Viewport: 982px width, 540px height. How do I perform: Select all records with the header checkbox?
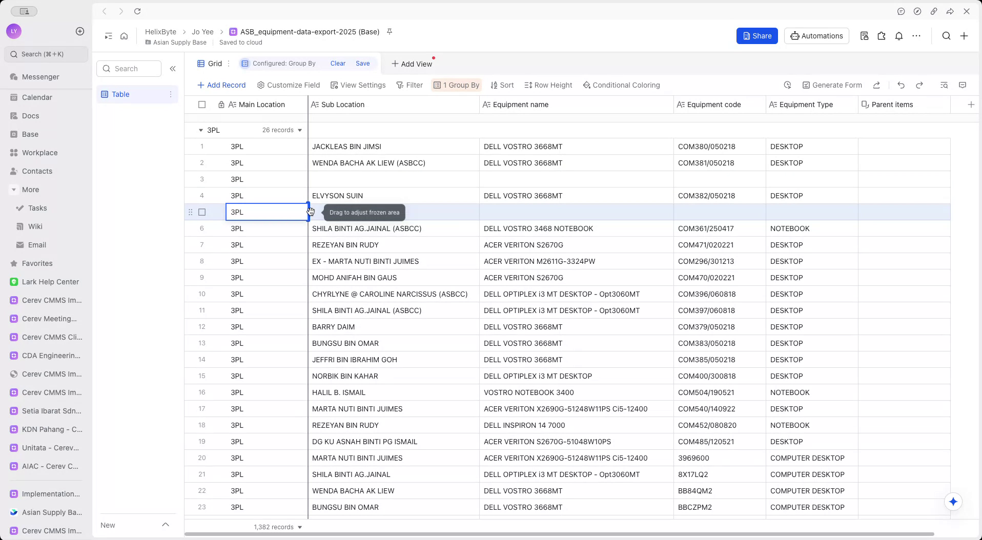pyautogui.click(x=201, y=105)
